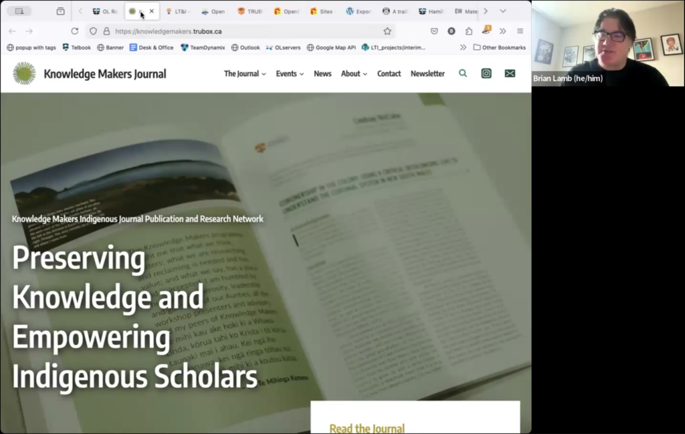Expand the About dropdown menu
This screenshot has height=434, width=685.
[x=354, y=74]
